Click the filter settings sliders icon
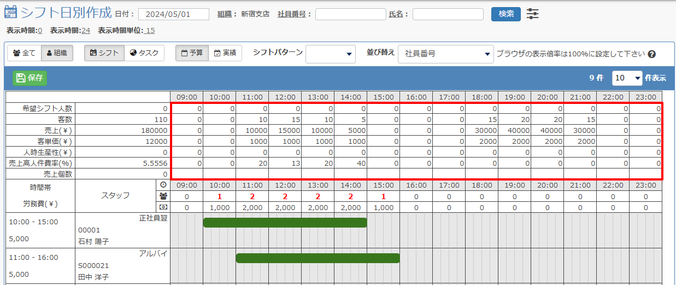Screen dimensions: 676x285 [532, 14]
